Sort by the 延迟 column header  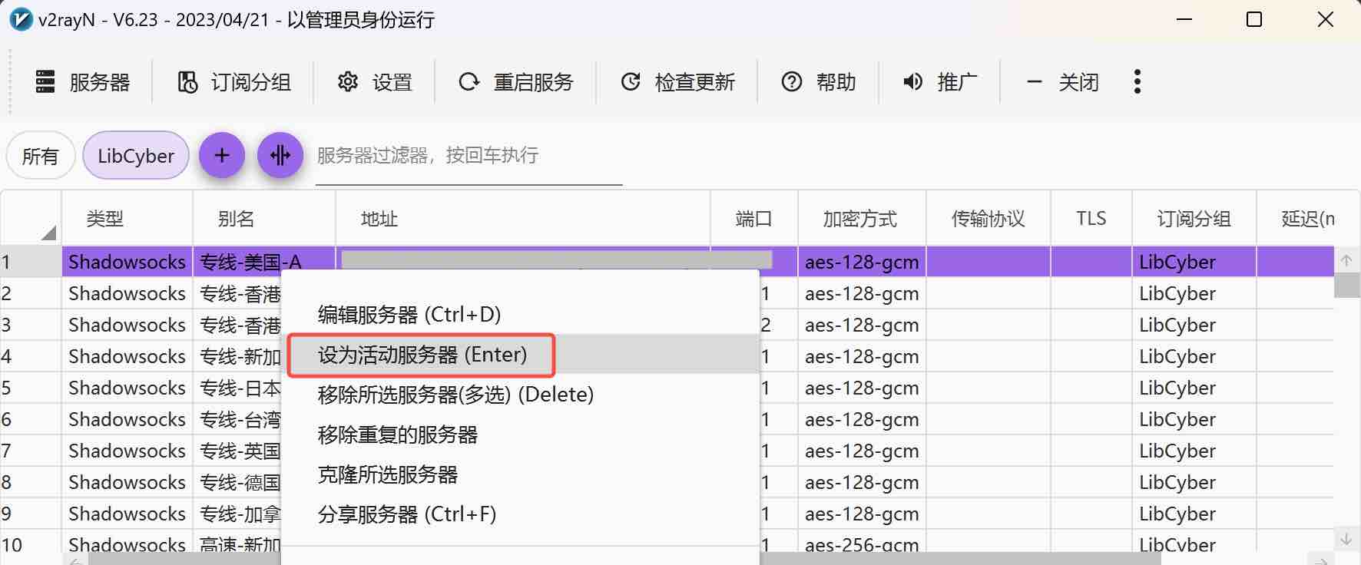(1308, 219)
